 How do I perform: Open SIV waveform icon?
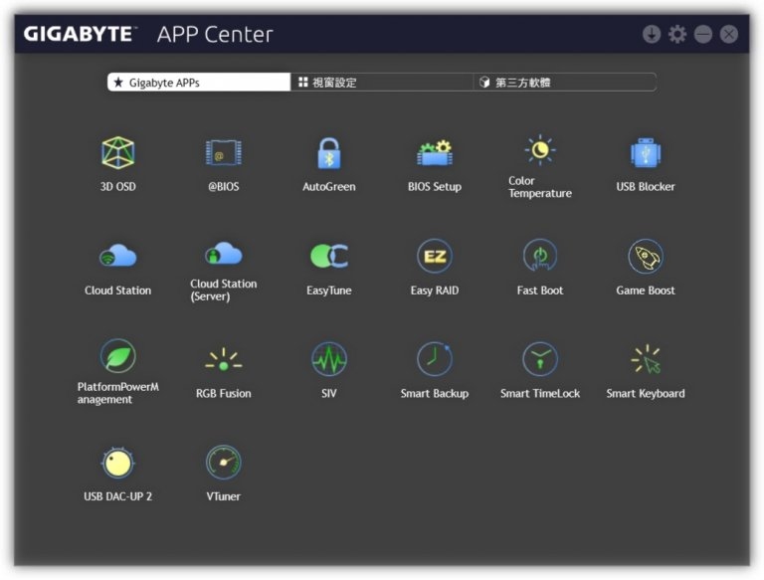(x=329, y=359)
